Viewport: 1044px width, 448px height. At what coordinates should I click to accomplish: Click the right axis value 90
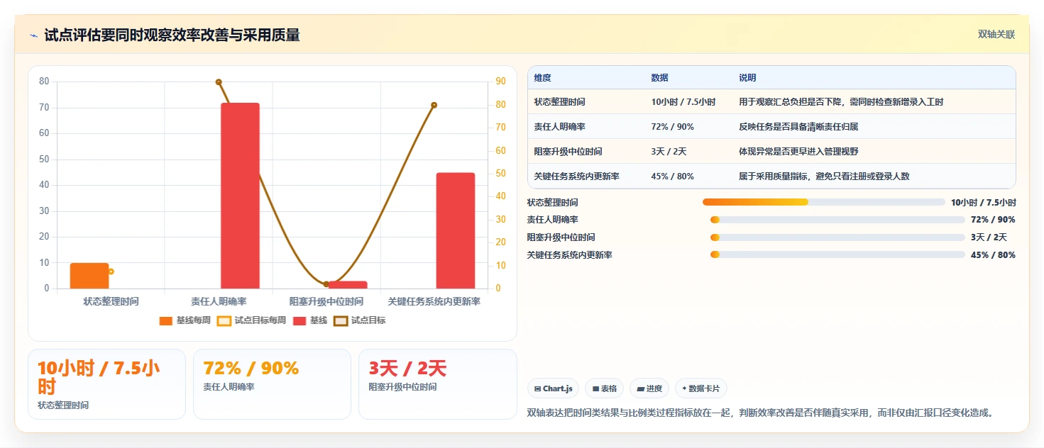tap(500, 82)
